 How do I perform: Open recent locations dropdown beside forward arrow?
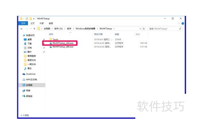point(31,29)
